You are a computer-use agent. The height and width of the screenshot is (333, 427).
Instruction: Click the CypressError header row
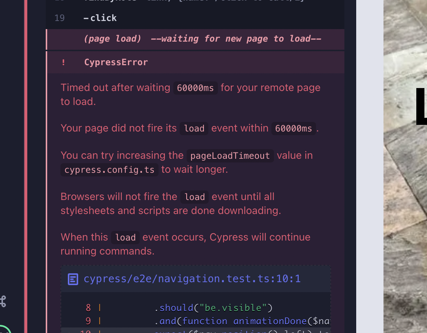[x=195, y=62]
